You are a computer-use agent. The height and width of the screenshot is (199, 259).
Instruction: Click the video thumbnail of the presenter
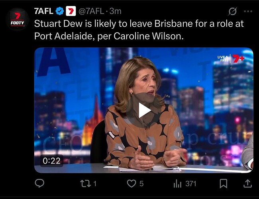pos(144,110)
